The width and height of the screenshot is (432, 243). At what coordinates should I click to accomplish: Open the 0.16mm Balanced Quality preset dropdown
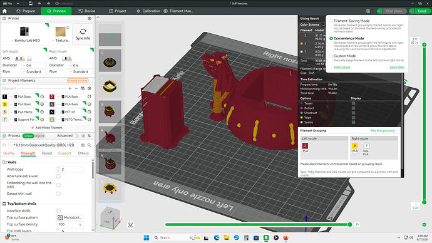coord(44,145)
